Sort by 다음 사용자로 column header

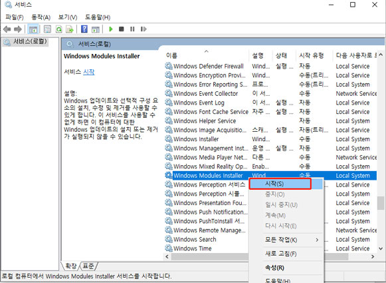pos(355,55)
